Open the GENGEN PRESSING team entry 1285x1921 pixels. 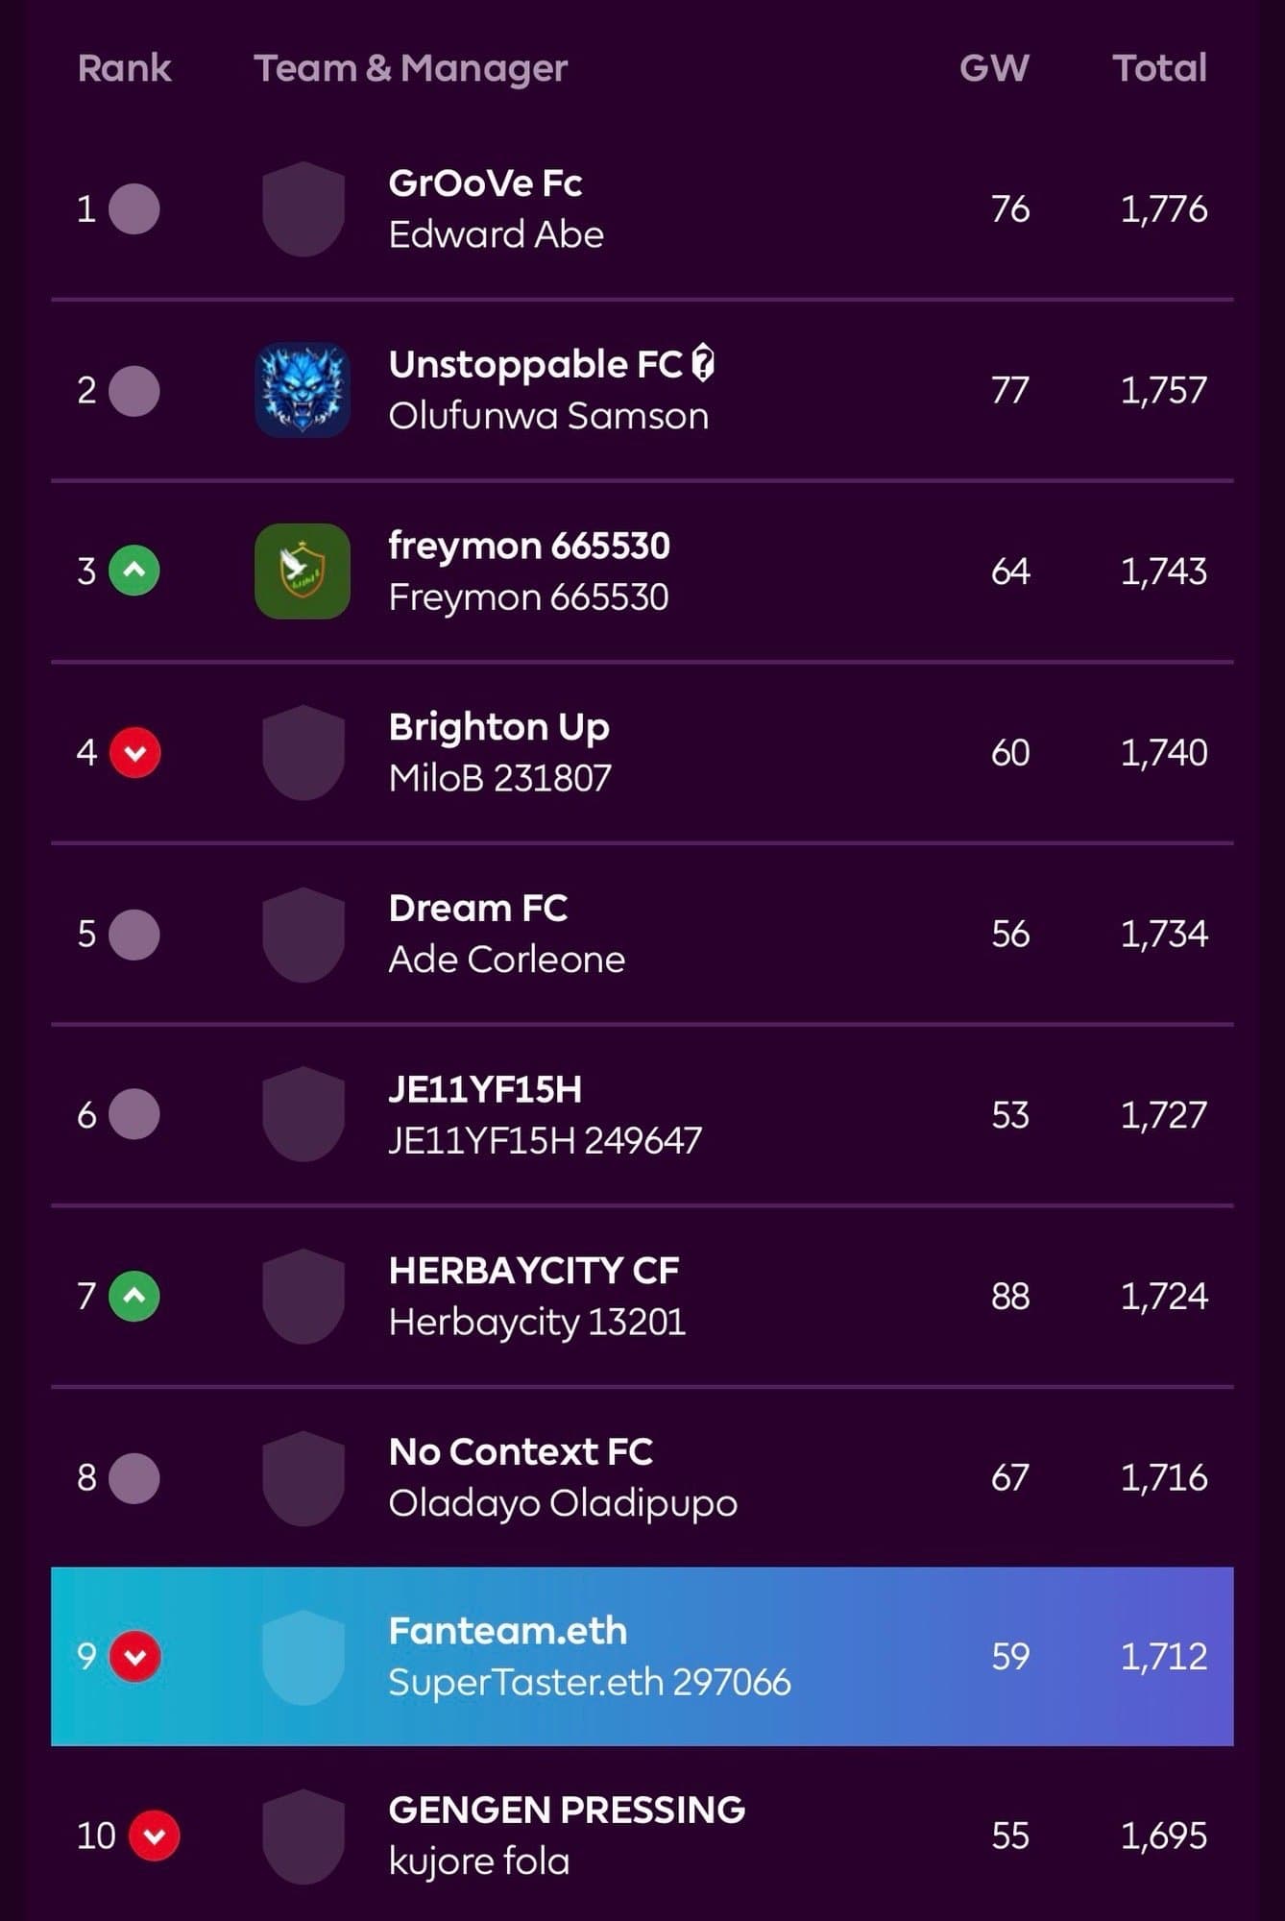click(567, 1811)
